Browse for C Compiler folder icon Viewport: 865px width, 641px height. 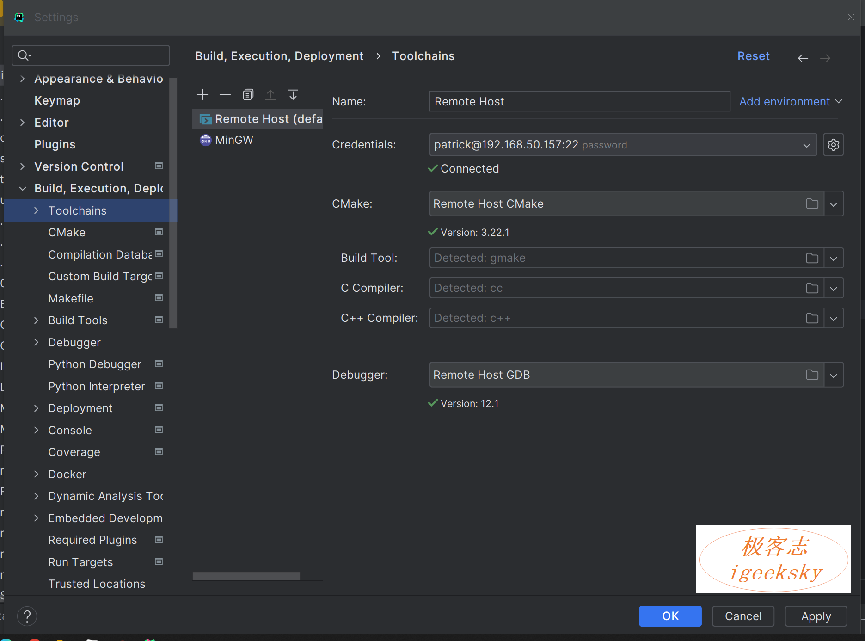812,288
